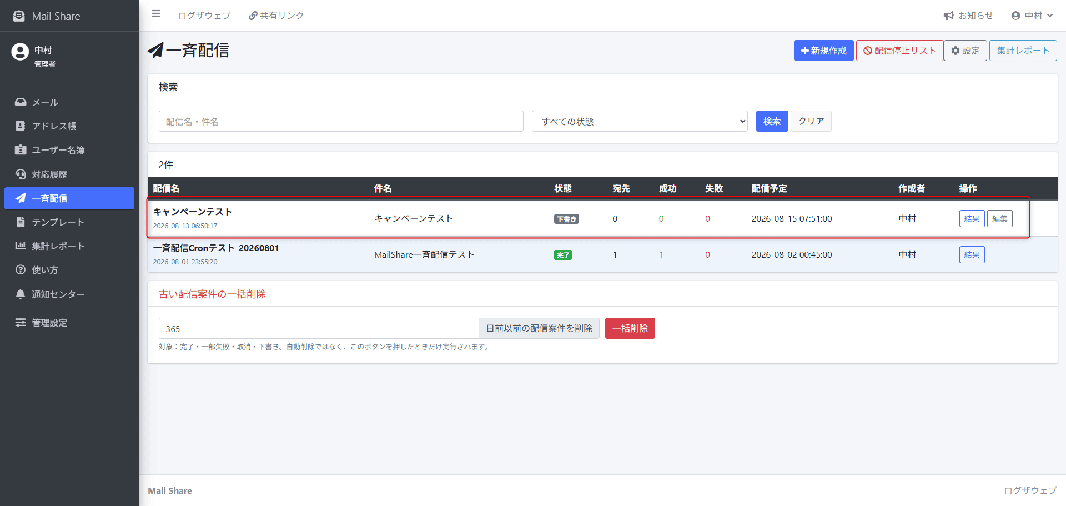Open 管理設定 menu item
The height and width of the screenshot is (506, 1066).
pos(69,322)
